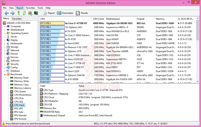201x127 pixels.
Task: Select the Multimedia speaker icon
Action: point(8,43)
